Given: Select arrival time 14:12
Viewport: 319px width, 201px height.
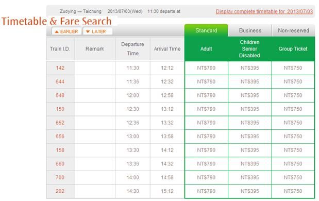Looking at the screenshot, I should (x=167, y=150).
